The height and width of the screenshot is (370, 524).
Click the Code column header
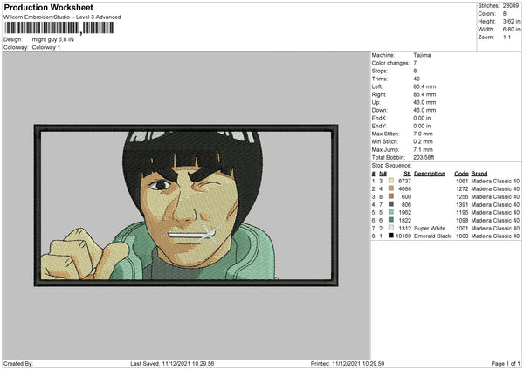point(461,173)
